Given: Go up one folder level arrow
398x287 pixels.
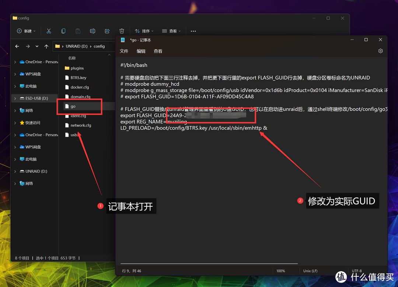Looking at the screenshot, I should click(46, 46).
